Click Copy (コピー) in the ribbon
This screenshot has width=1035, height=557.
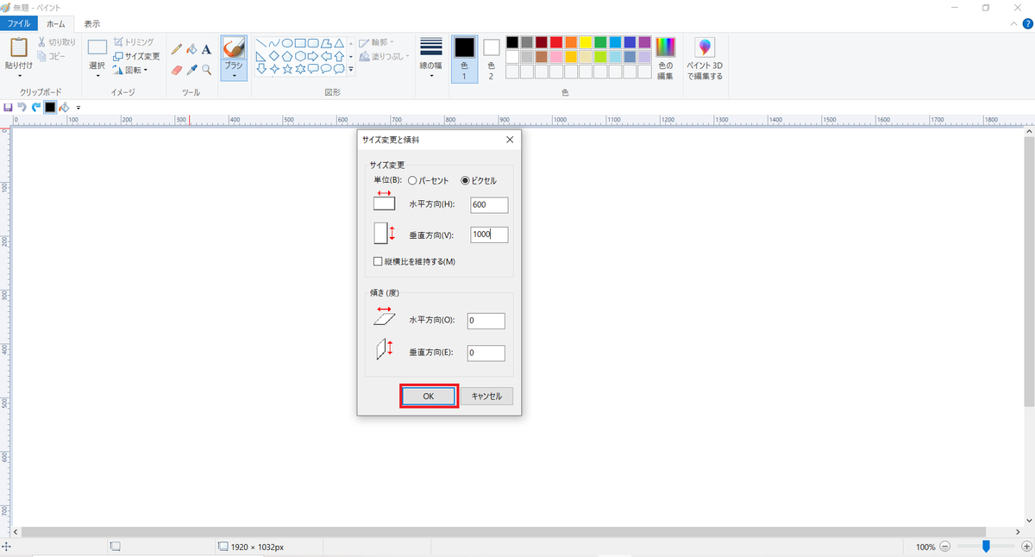[51, 56]
